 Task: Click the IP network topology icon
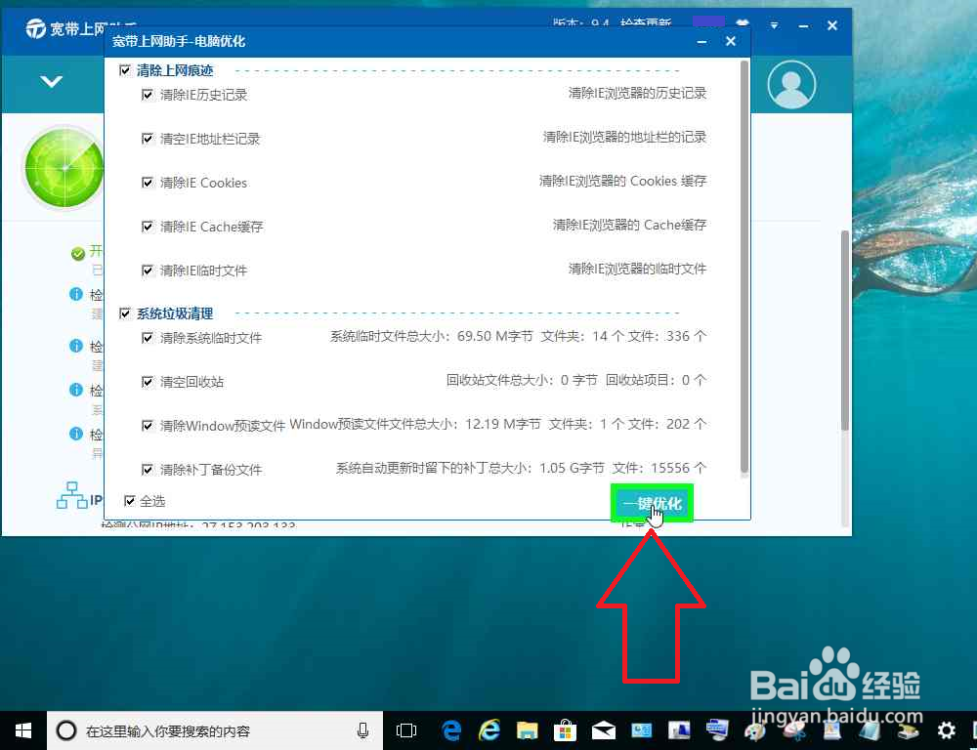74,497
